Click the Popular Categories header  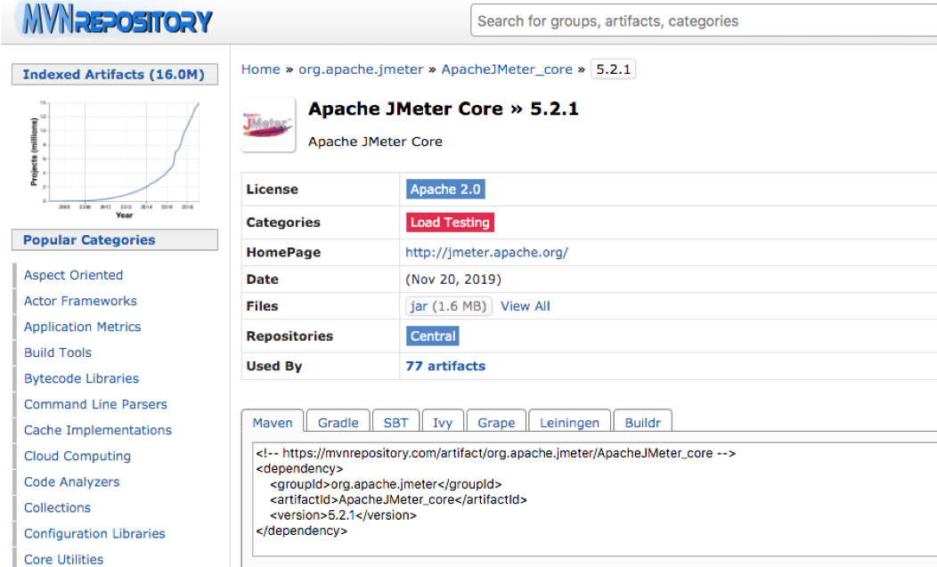click(x=115, y=240)
